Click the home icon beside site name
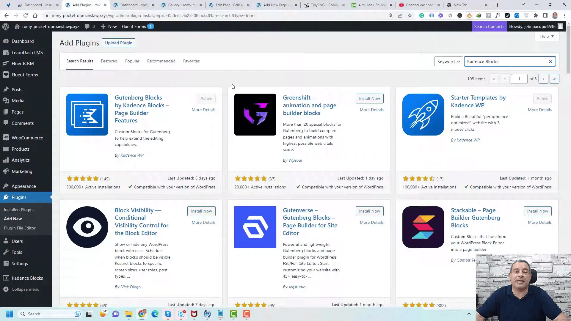 [17, 26]
